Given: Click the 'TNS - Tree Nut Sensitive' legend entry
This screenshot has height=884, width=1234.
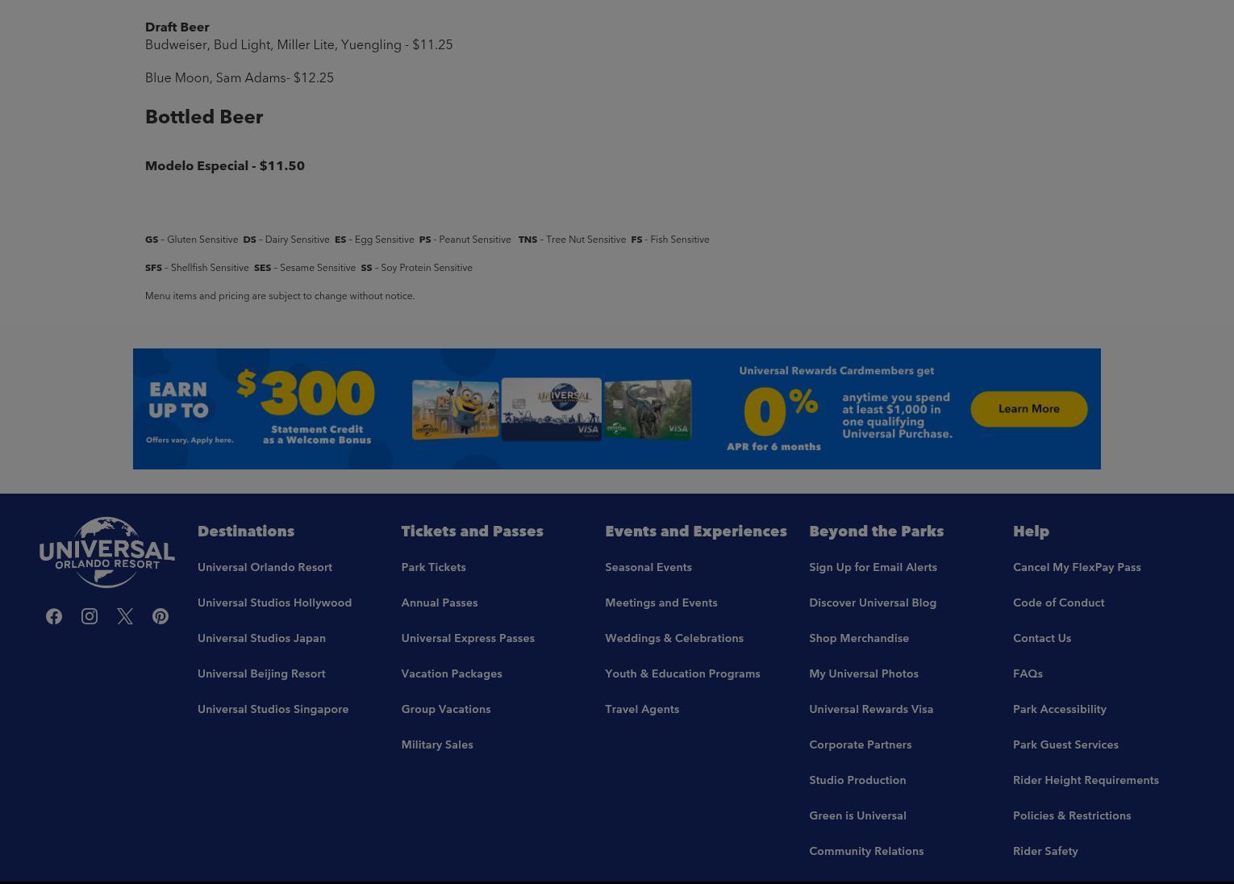Looking at the screenshot, I should [x=572, y=240].
